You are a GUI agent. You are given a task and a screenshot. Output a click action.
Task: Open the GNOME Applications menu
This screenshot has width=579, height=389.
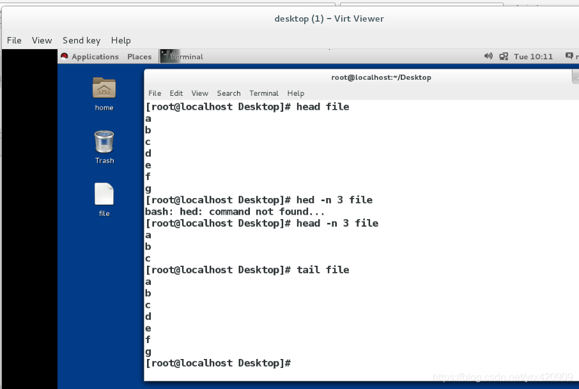(95, 56)
